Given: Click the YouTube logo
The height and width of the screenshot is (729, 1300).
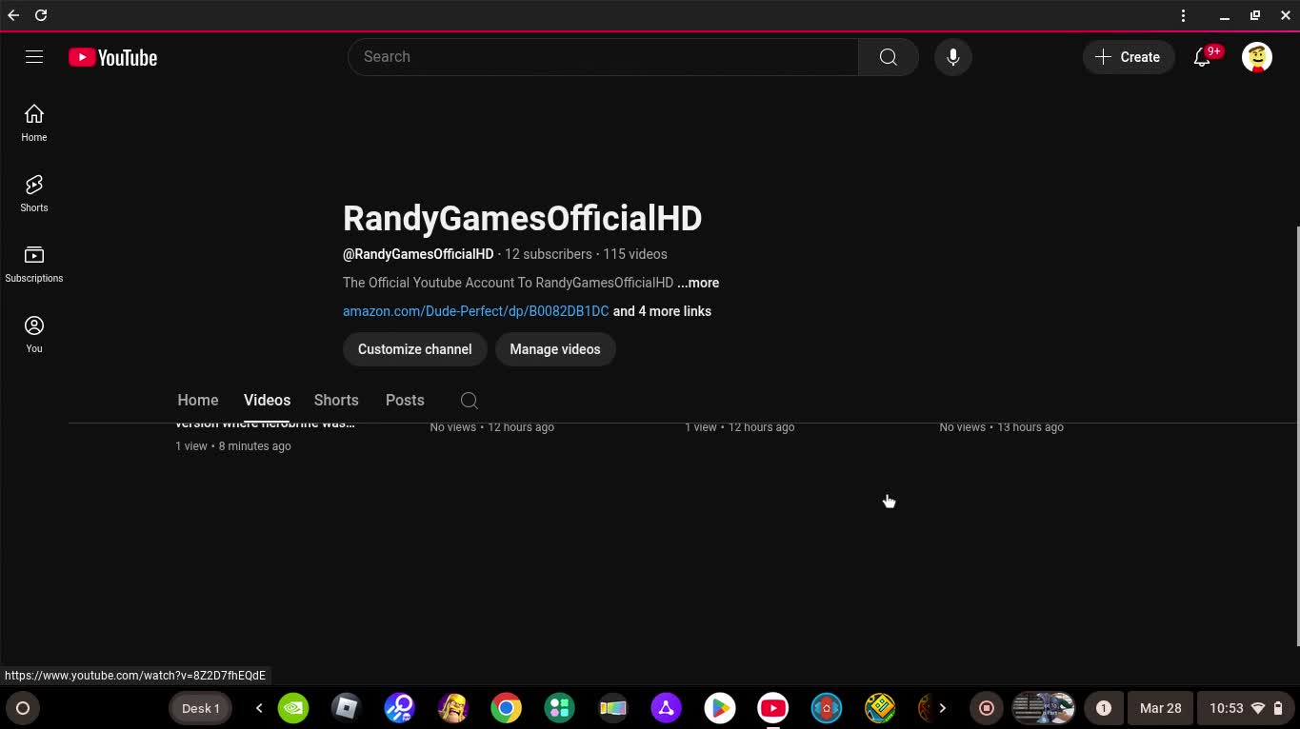Looking at the screenshot, I should (x=112, y=57).
